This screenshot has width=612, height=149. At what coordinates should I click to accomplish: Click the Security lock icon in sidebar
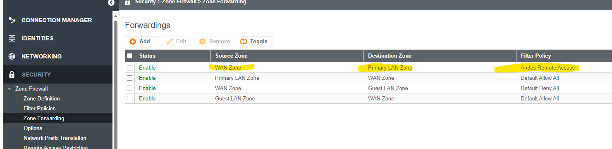pos(12,74)
